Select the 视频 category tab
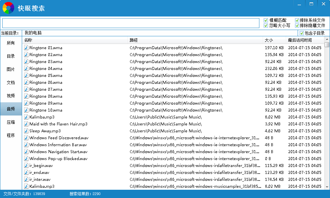 tap(11, 96)
